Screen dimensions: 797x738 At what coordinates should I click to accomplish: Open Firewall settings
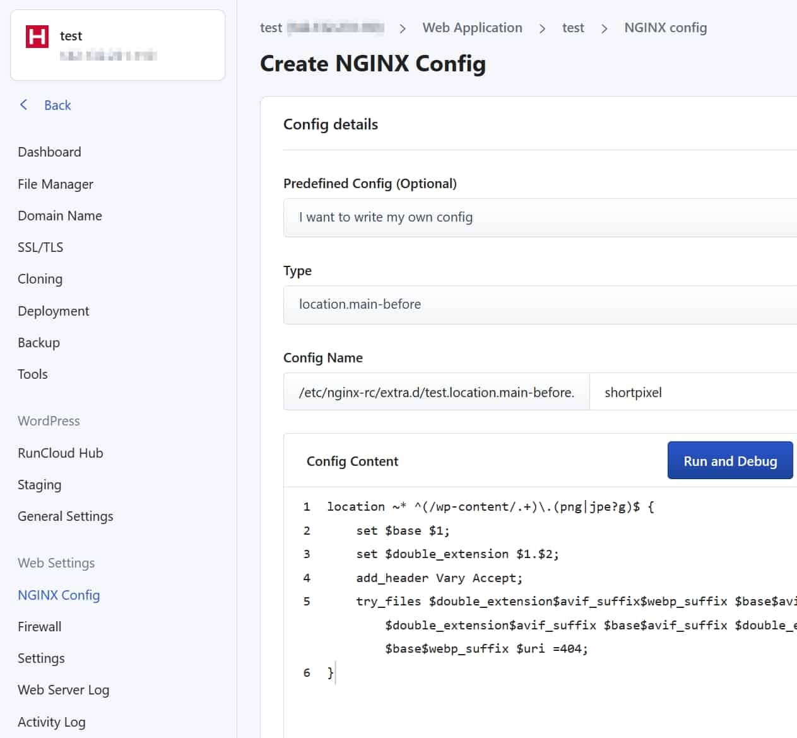click(39, 627)
